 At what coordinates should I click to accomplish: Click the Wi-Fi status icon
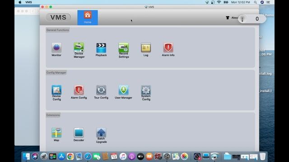pyautogui.click(x=219, y=2)
